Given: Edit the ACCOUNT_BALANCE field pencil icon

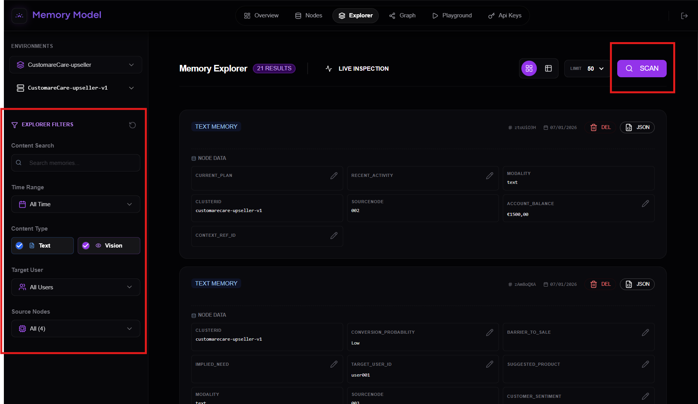Looking at the screenshot, I should pyautogui.click(x=645, y=204).
